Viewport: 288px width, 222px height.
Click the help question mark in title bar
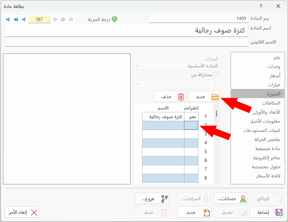tap(261, 6)
